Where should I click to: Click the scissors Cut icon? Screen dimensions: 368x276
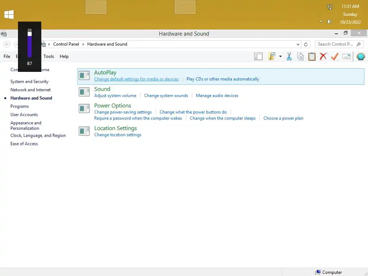click(x=289, y=56)
